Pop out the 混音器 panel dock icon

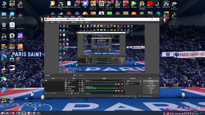click(124, 78)
